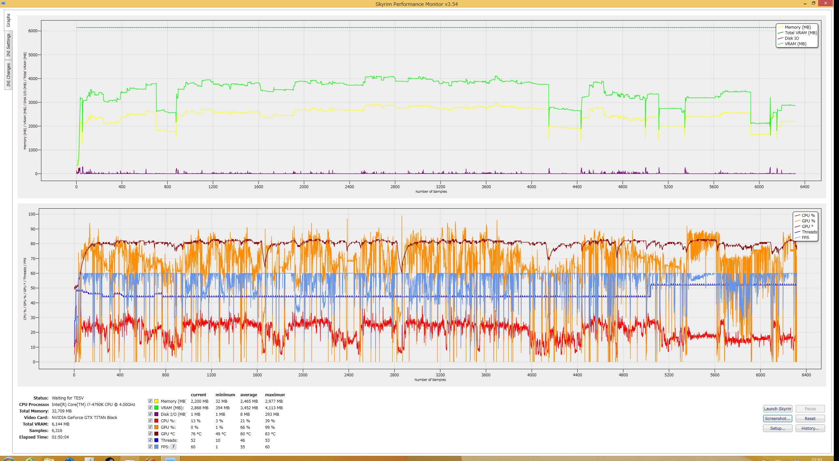Click the Video Card GTX TITAN Black text
This screenshot has width=839, height=461.
[x=84, y=417]
